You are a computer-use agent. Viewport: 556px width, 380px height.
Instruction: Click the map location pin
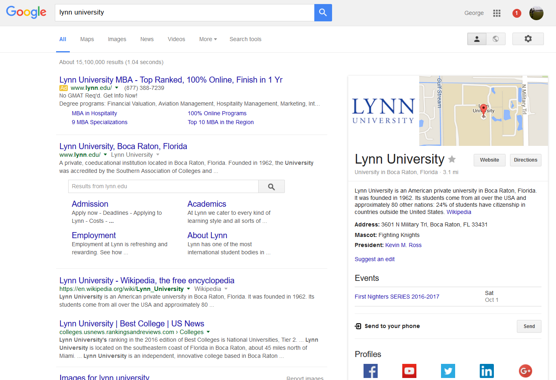(x=484, y=110)
